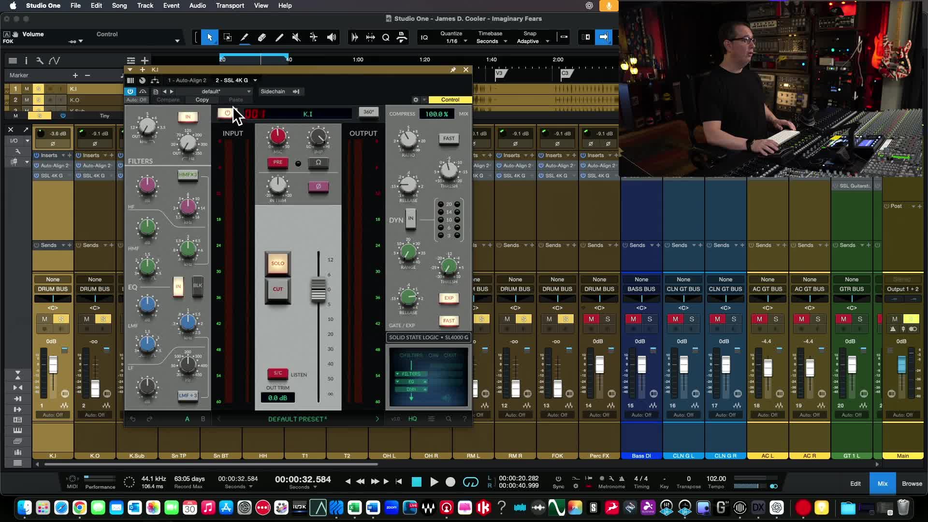
Task: Switch to the Edit view tab
Action: pyautogui.click(x=855, y=483)
